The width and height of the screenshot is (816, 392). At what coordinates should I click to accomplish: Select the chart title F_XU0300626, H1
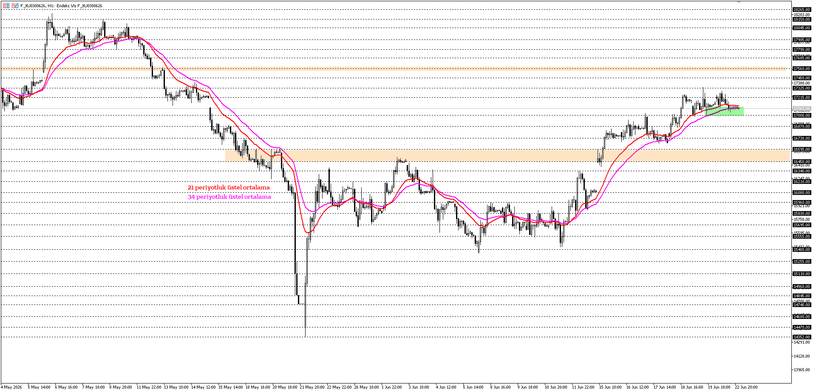click(x=37, y=6)
